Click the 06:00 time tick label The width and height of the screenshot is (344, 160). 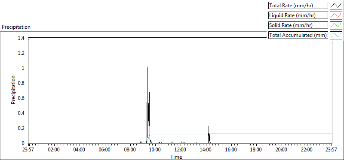point(104,150)
